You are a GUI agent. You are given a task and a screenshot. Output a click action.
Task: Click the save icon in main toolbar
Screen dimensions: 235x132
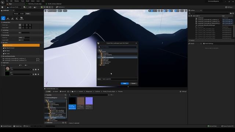point(3,7)
